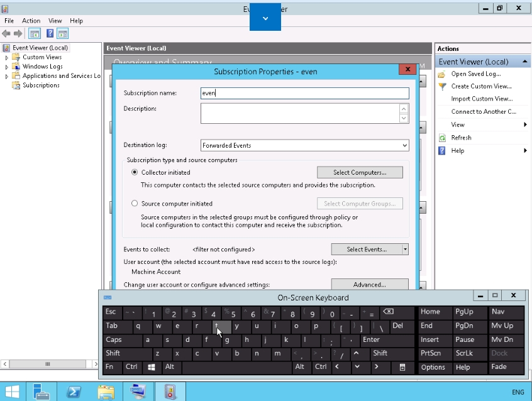Click the Select Computers button
This screenshot has height=401, width=532.
pos(360,172)
